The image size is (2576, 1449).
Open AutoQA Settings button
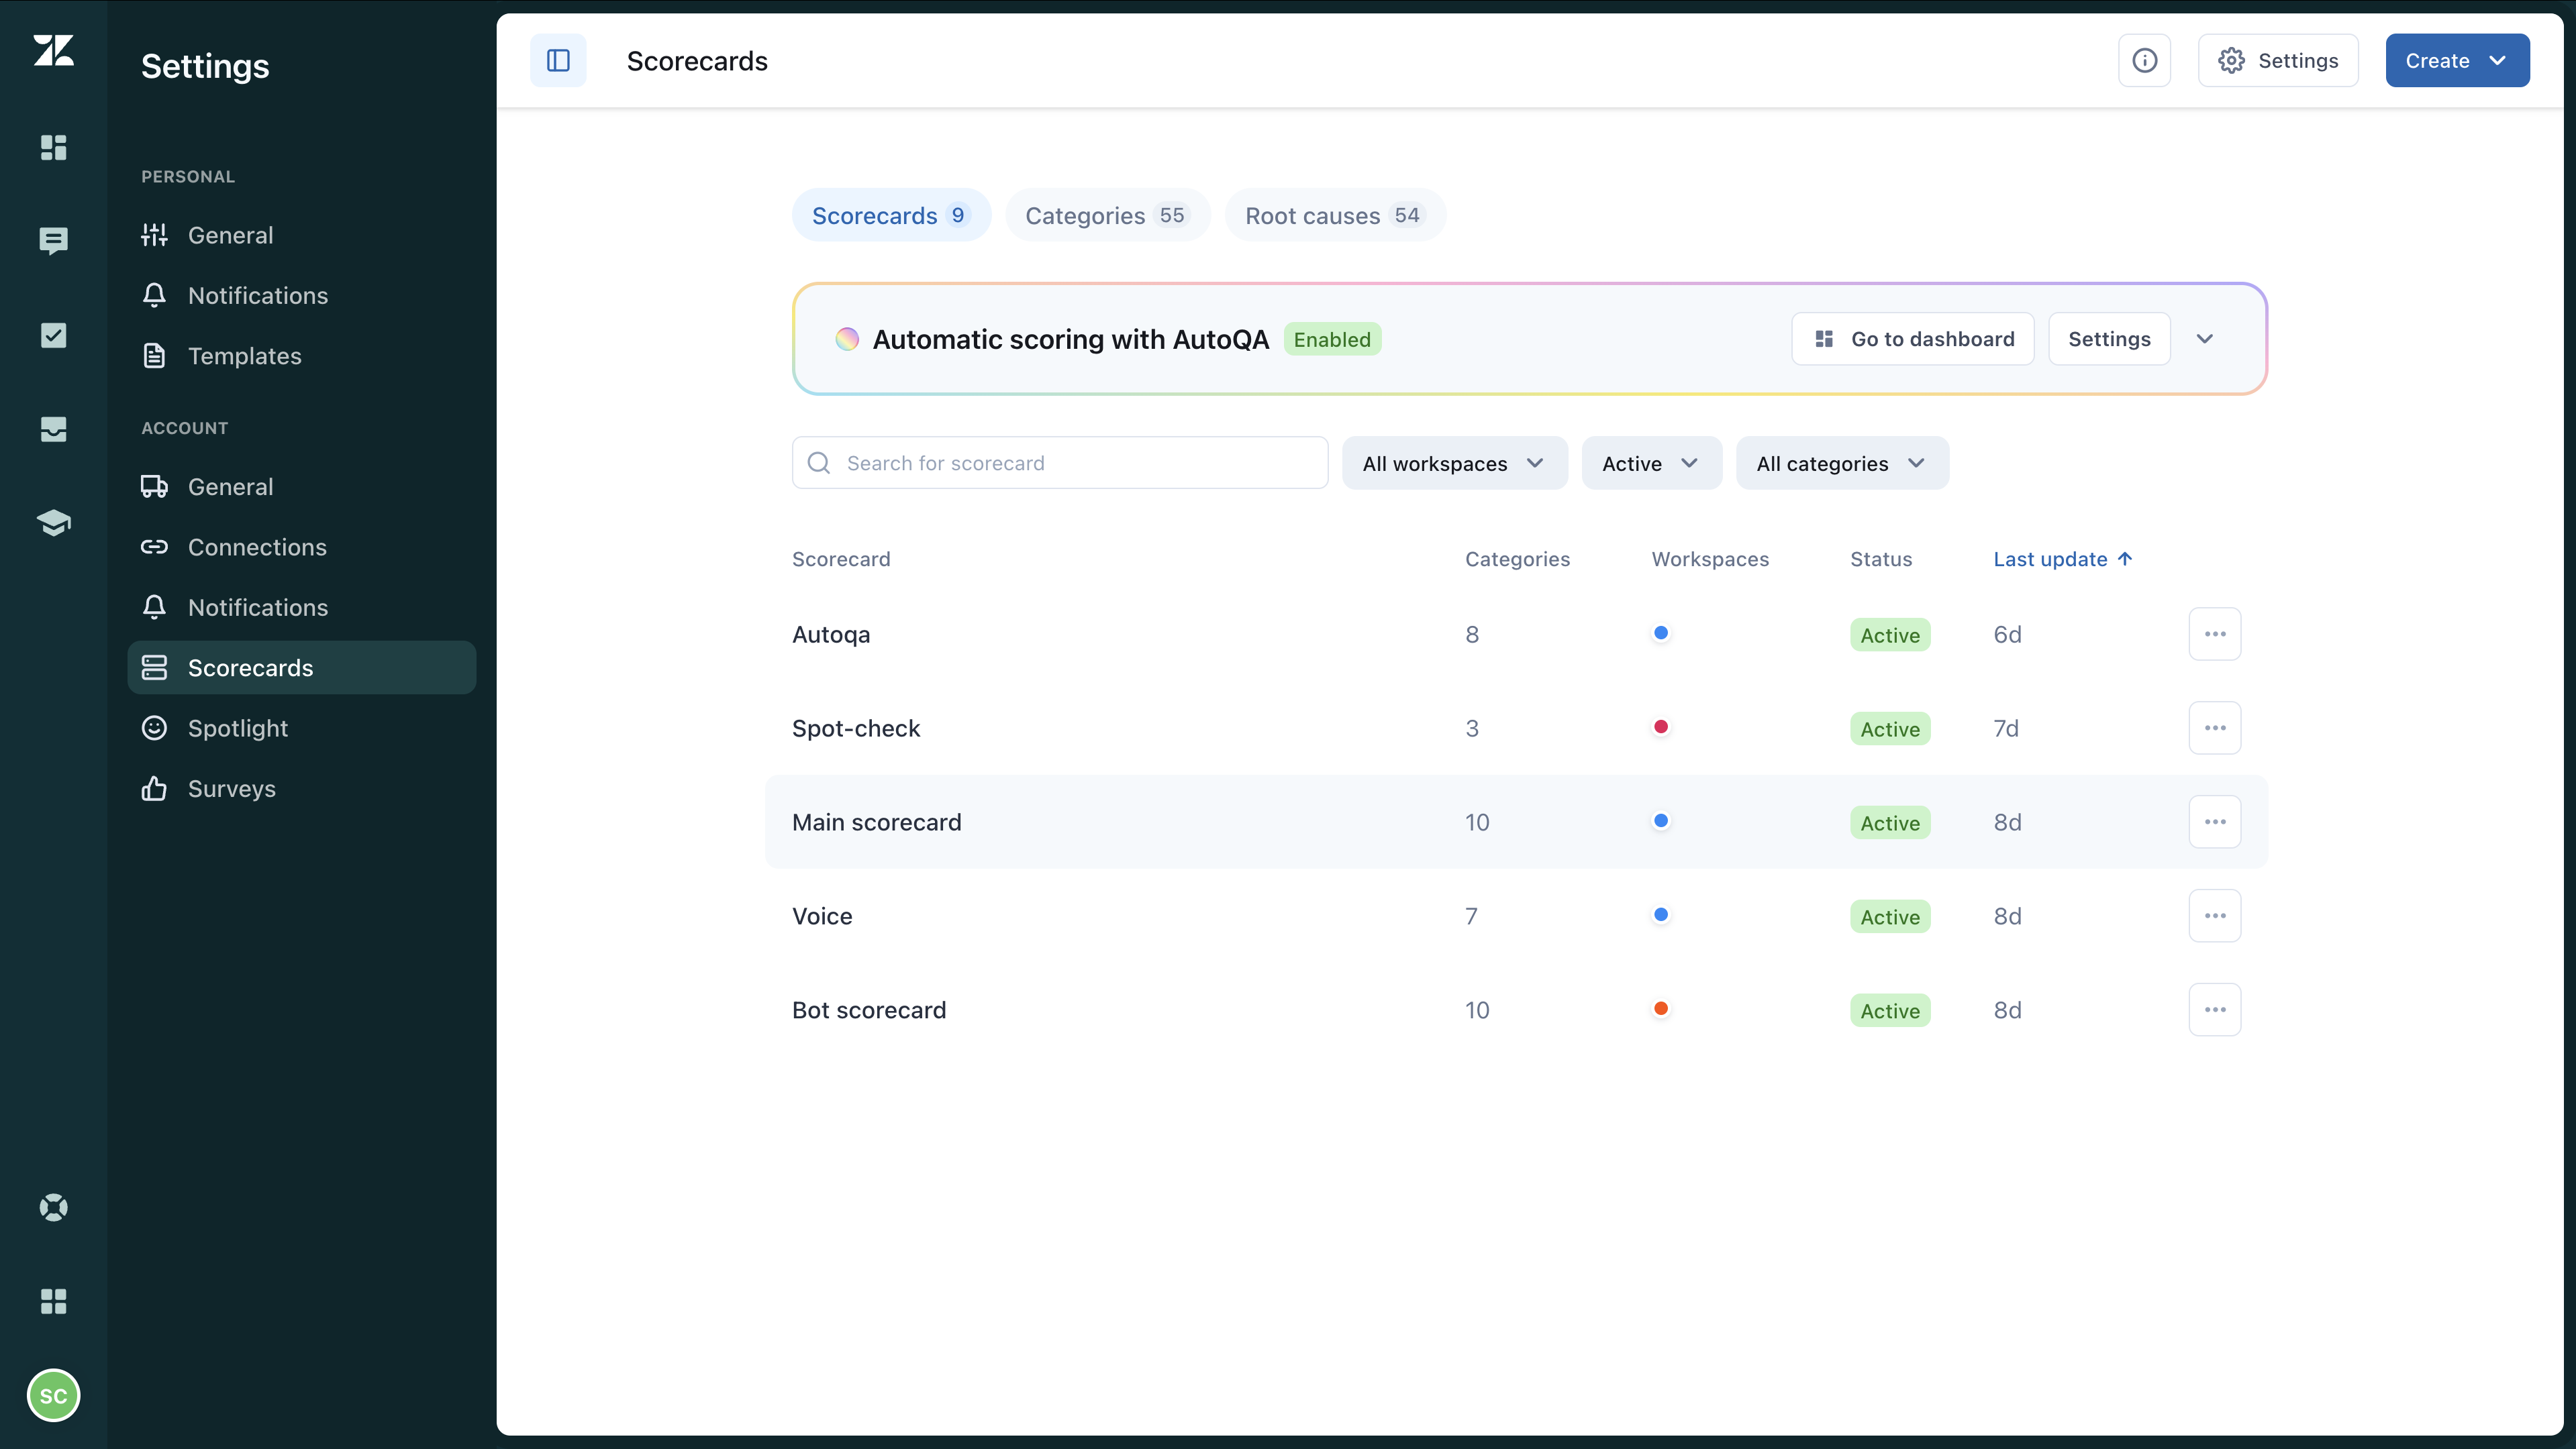coord(2109,339)
